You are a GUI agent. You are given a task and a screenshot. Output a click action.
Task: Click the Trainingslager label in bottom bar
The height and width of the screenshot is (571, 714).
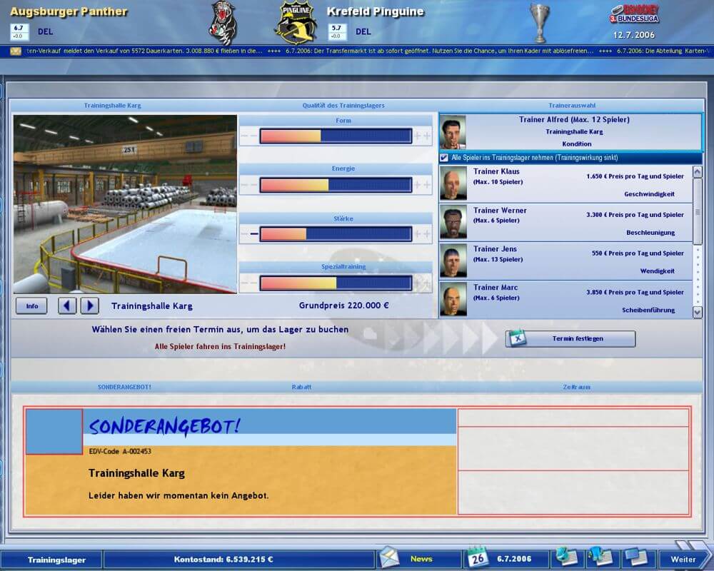(56, 560)
